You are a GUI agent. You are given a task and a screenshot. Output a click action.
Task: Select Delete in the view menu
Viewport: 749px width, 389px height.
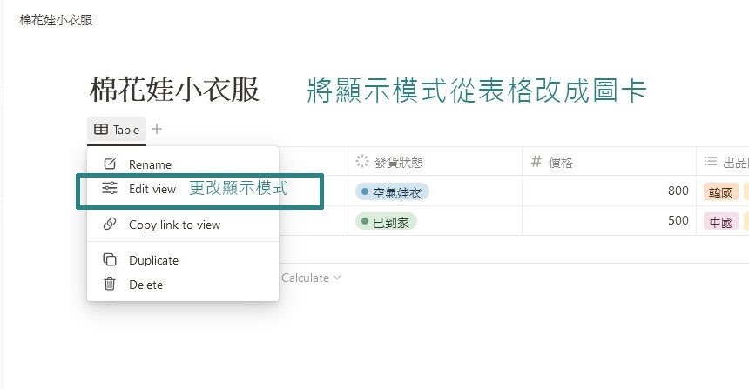pos(183,285)
